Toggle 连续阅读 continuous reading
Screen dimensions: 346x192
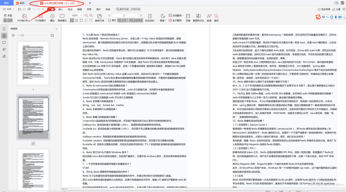coord(136,20)
